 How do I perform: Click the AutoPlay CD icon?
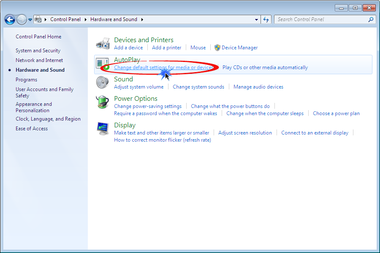click(x=102, y=63)
